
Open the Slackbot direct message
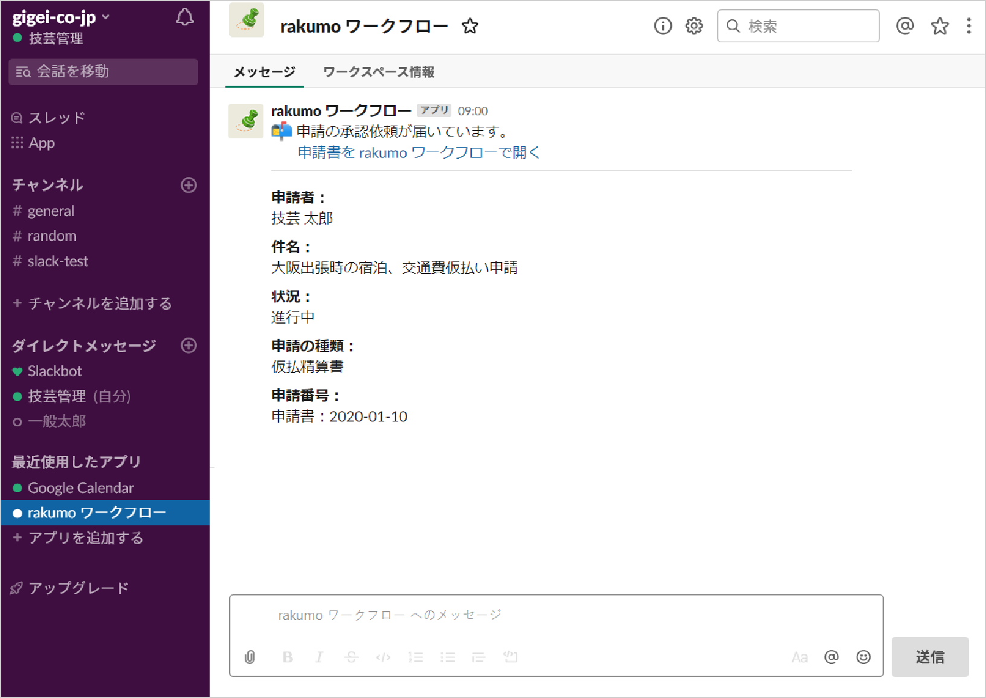tap(47, 371)
